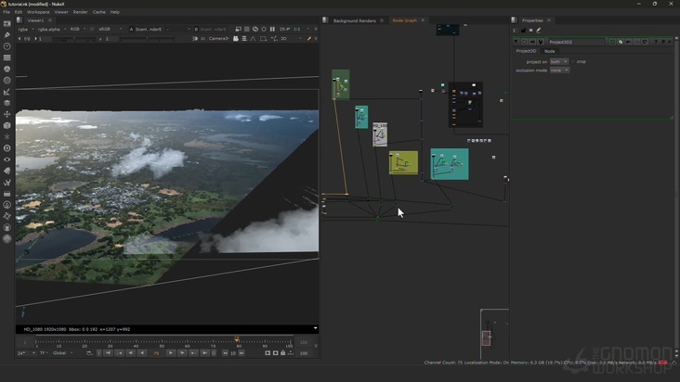Screen dimensions: 680x382
Task: Click the loop mode icon on timeline
Action: coord(89,353)
